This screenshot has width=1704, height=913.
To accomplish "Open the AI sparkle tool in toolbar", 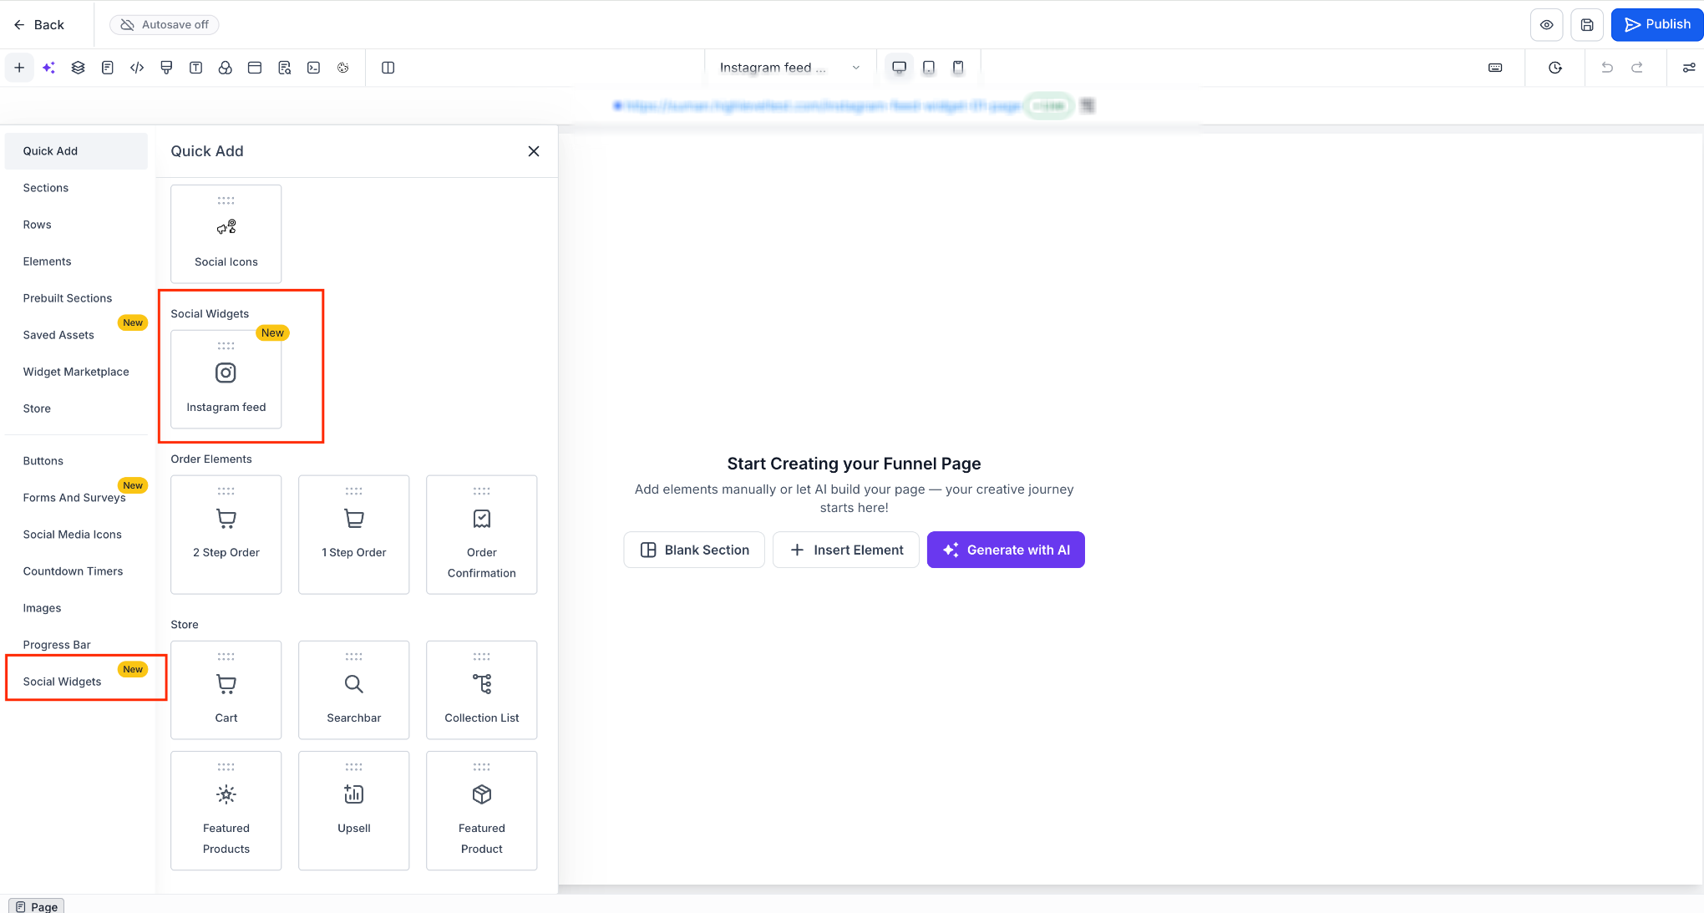I will coord(48,68).
